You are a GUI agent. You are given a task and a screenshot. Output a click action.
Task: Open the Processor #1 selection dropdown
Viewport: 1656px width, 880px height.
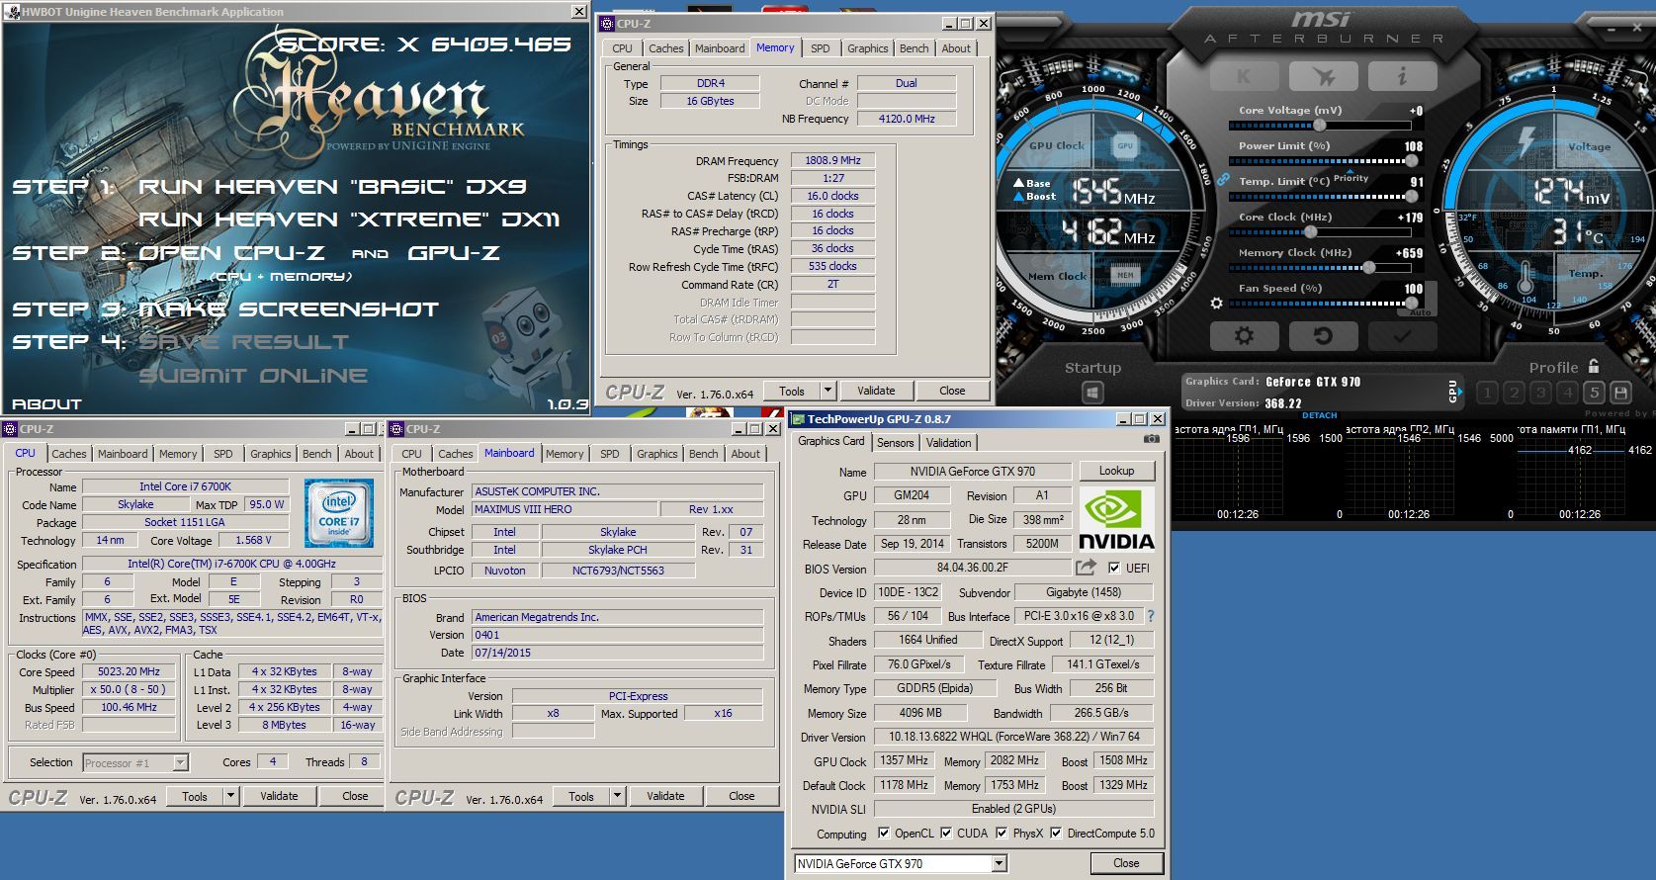point(181,762)
